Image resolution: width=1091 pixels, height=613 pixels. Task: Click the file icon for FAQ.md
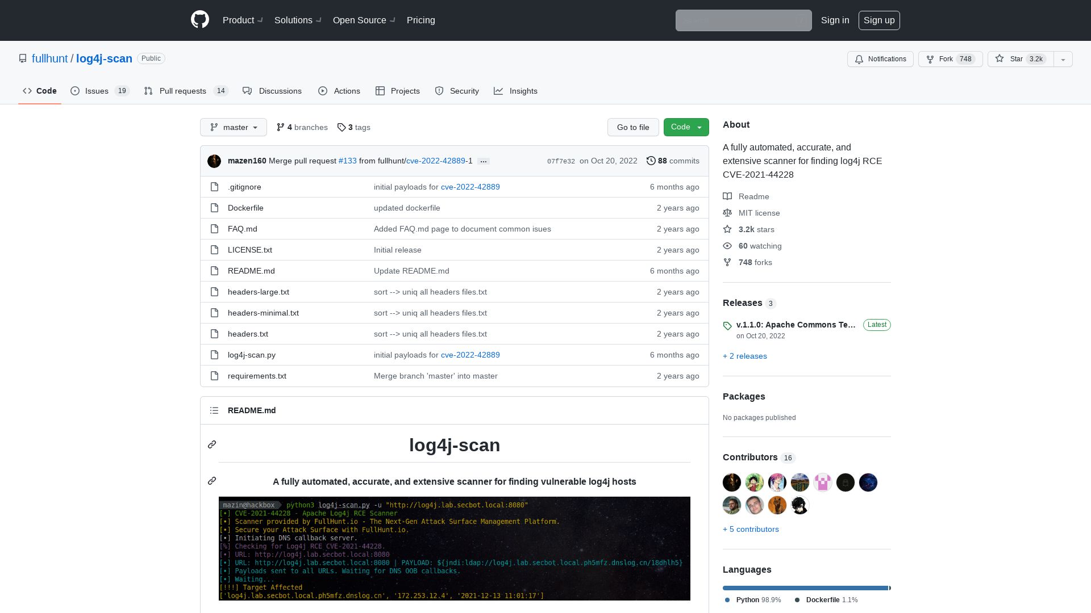pyautogui.click(x=214, y=229)
